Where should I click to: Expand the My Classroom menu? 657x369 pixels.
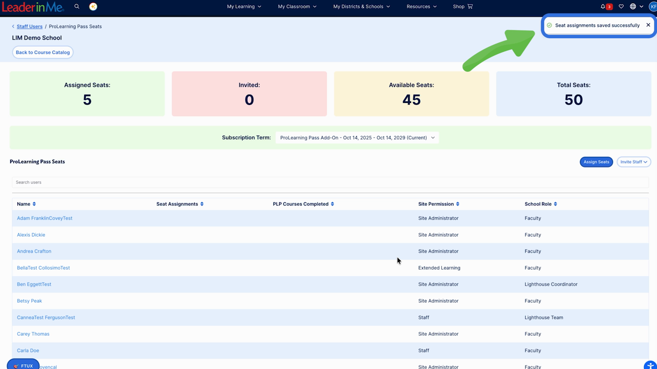(x=297, y=7)
